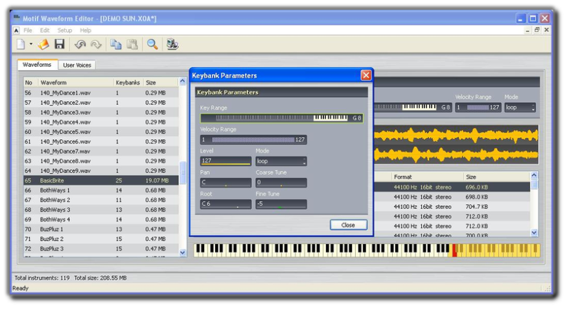Select the keybank row sized 696.0 KB

point(452,188)
